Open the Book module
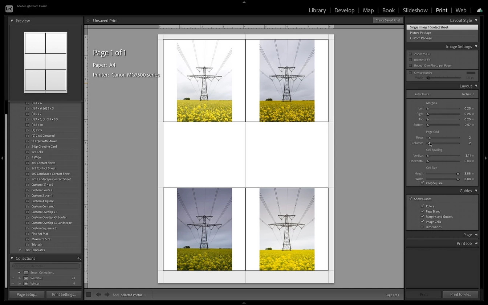The height and width of the screenshot is (305, 488). [389, 10]
